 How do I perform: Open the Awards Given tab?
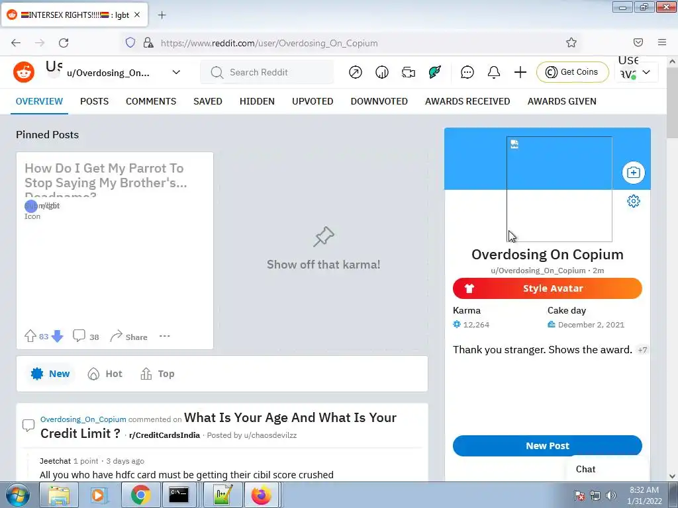click(561, 101)
